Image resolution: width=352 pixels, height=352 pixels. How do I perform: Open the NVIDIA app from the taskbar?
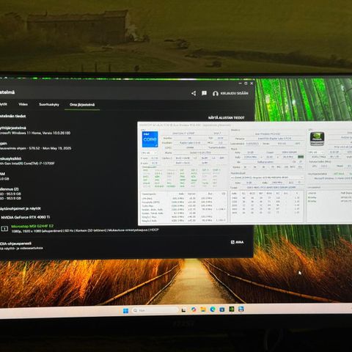(231, 309)
